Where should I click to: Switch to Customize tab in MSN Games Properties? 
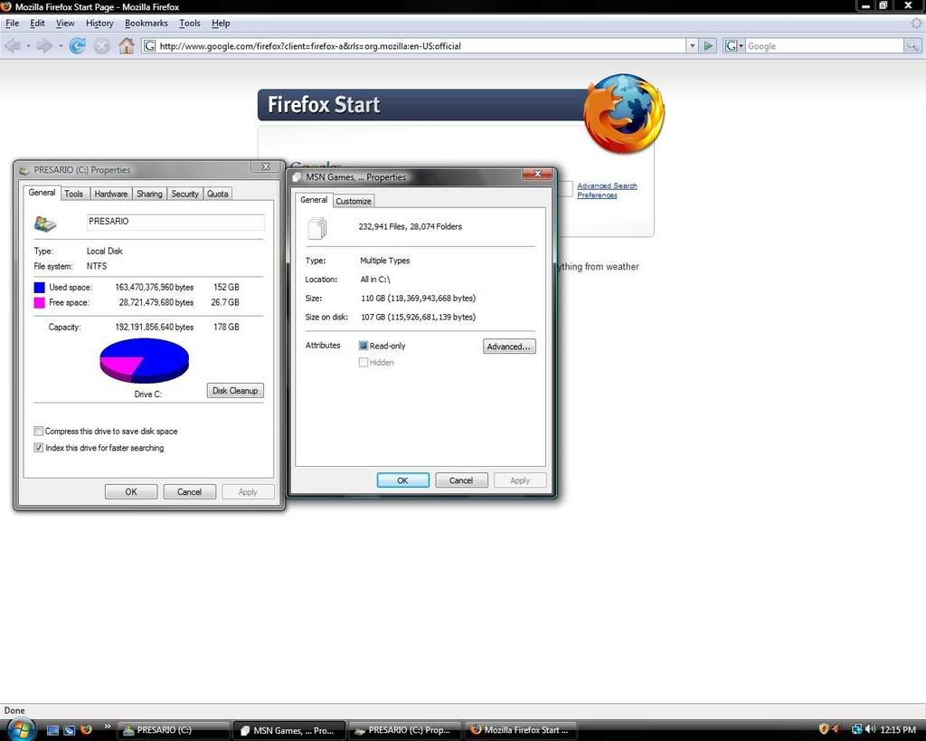click(x=354, y=201)
